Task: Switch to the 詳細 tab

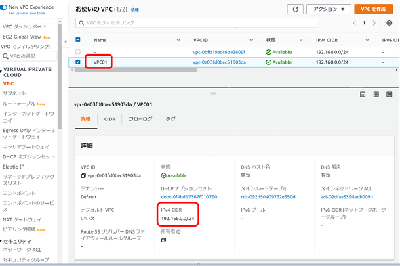Action: pyautogui.click(x=85, y=119)
